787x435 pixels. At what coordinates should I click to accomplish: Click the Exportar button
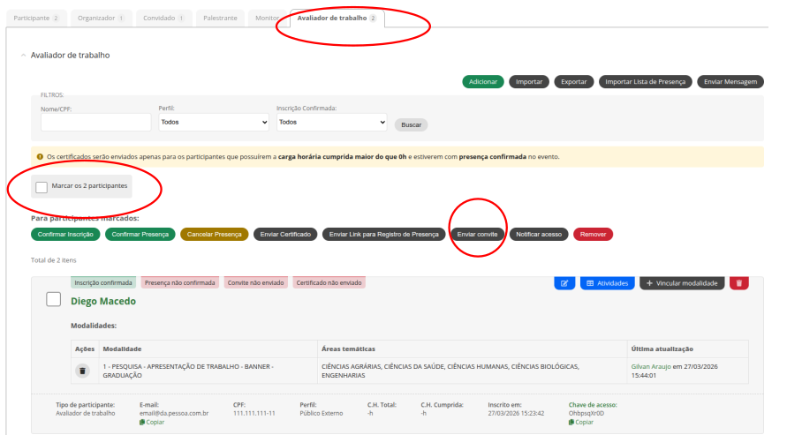click(573, 82)
